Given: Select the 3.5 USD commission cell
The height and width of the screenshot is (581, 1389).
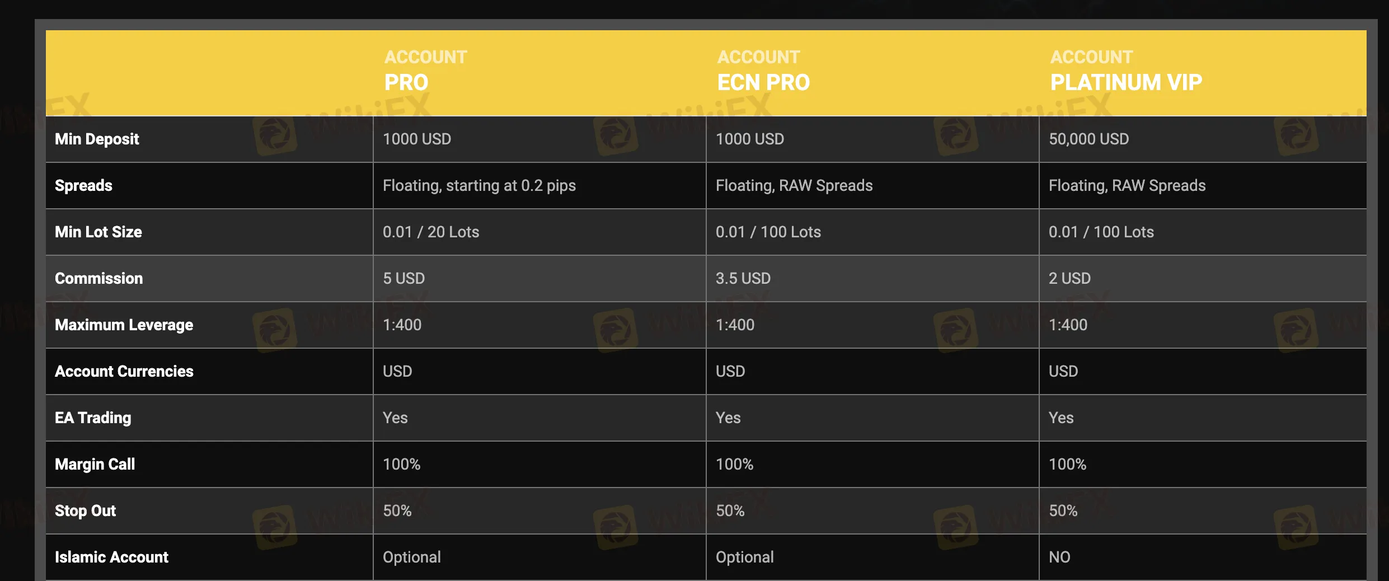Looking at the screenshot, I should click(743, 278).
